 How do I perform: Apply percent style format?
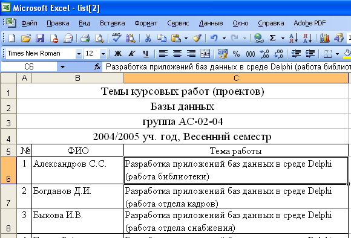(x=236, y=54)
